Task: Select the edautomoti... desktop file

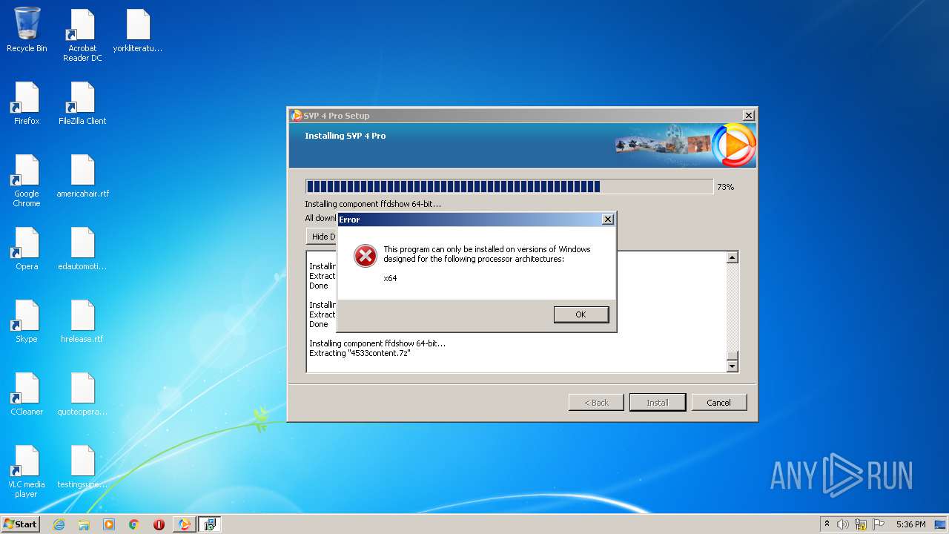Action: (82, 248)
